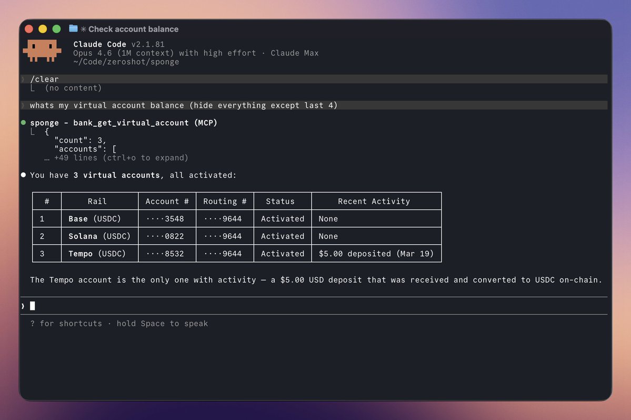Click the path '~/Code/zeroshot/sponge'

(126, 62)
